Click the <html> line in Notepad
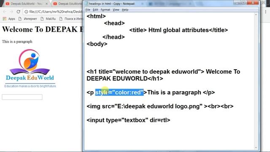Viewport: 270px width, 152px height. pyautogui.click(x=96, y=16)
